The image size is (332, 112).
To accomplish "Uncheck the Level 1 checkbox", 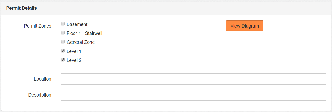I will [x=63, y=51].
